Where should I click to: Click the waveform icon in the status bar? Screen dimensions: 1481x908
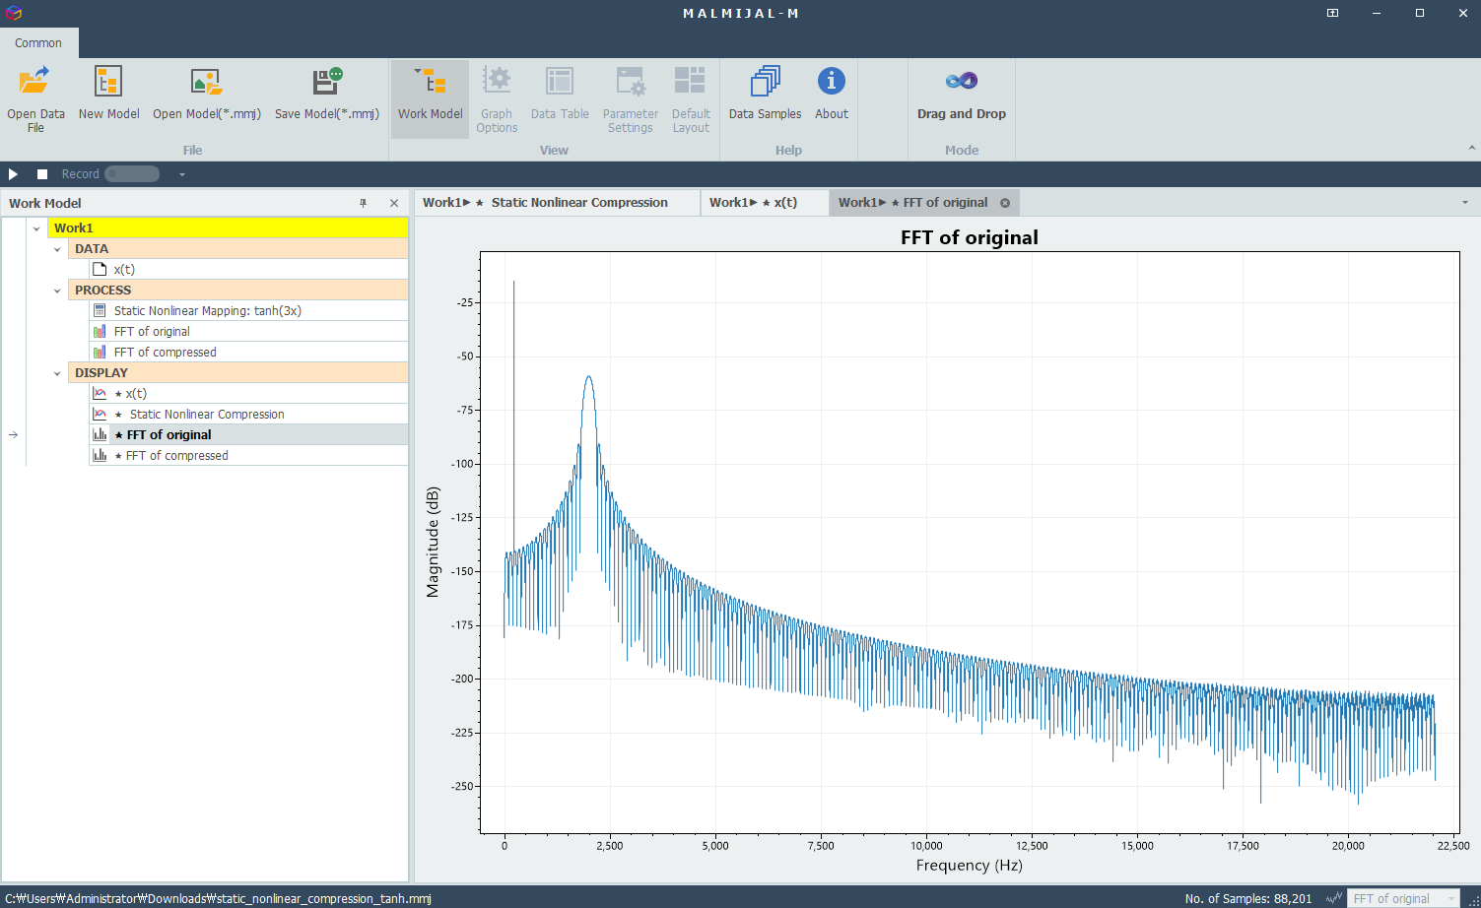click(x=1334, y=898)
